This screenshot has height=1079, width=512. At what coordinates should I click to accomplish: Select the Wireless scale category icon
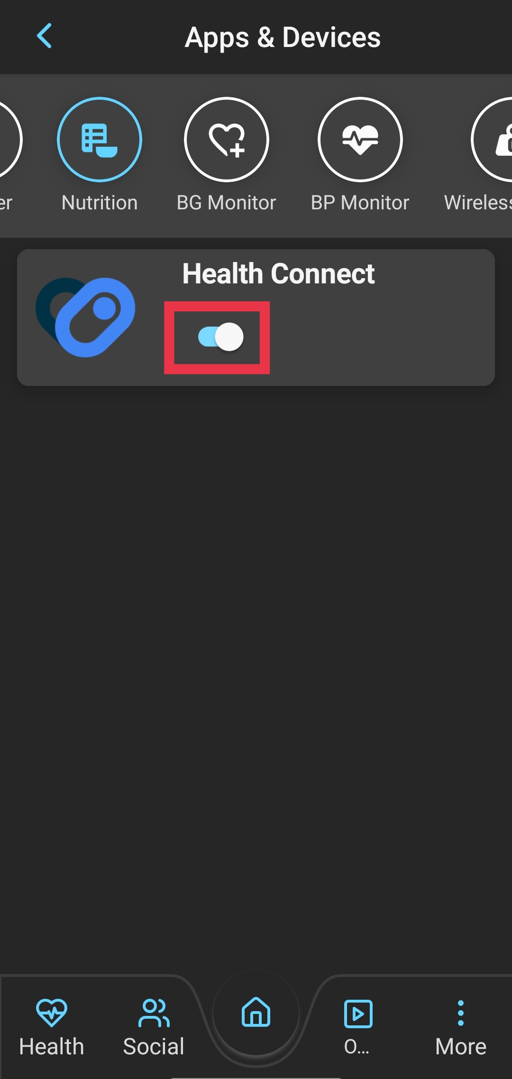tap(492, 140)
